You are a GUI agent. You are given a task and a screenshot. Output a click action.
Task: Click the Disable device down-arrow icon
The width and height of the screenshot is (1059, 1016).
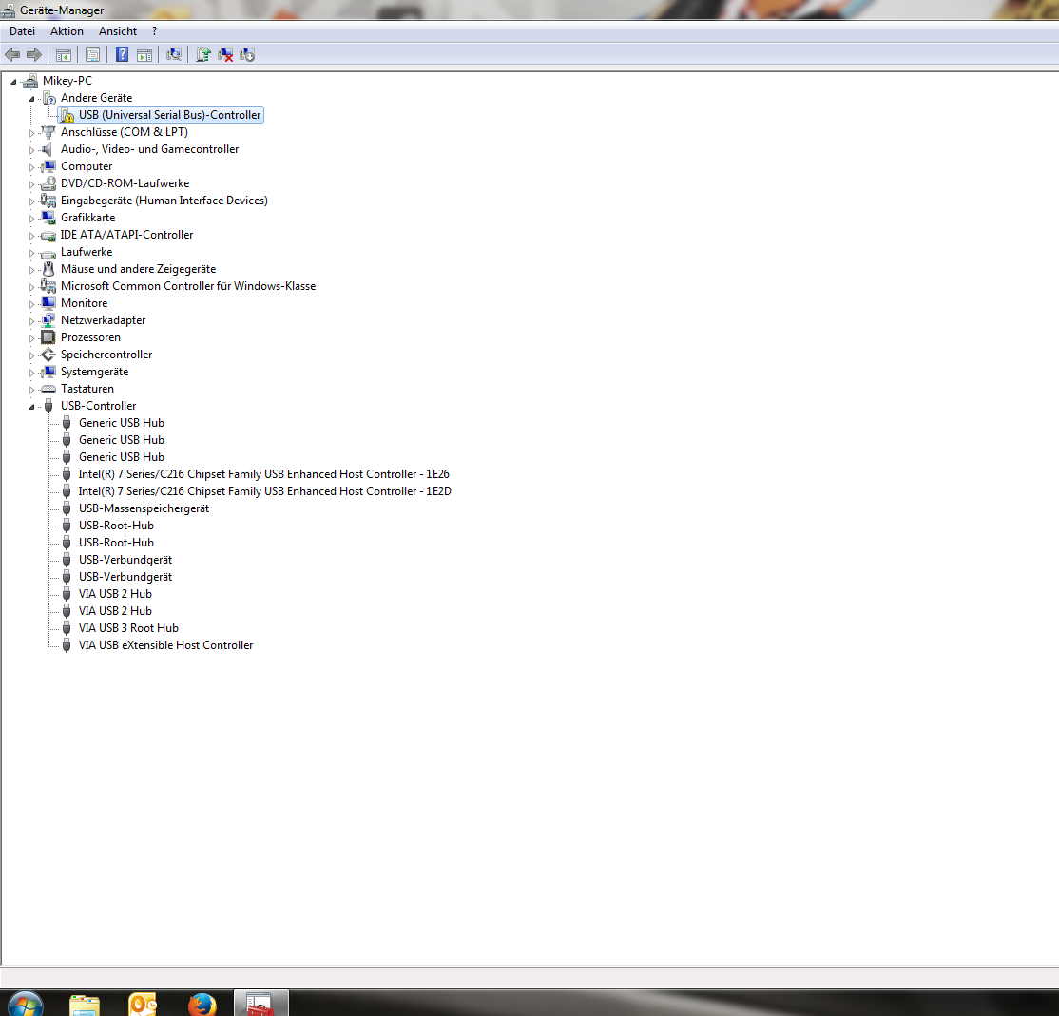(x=246, y=55)
